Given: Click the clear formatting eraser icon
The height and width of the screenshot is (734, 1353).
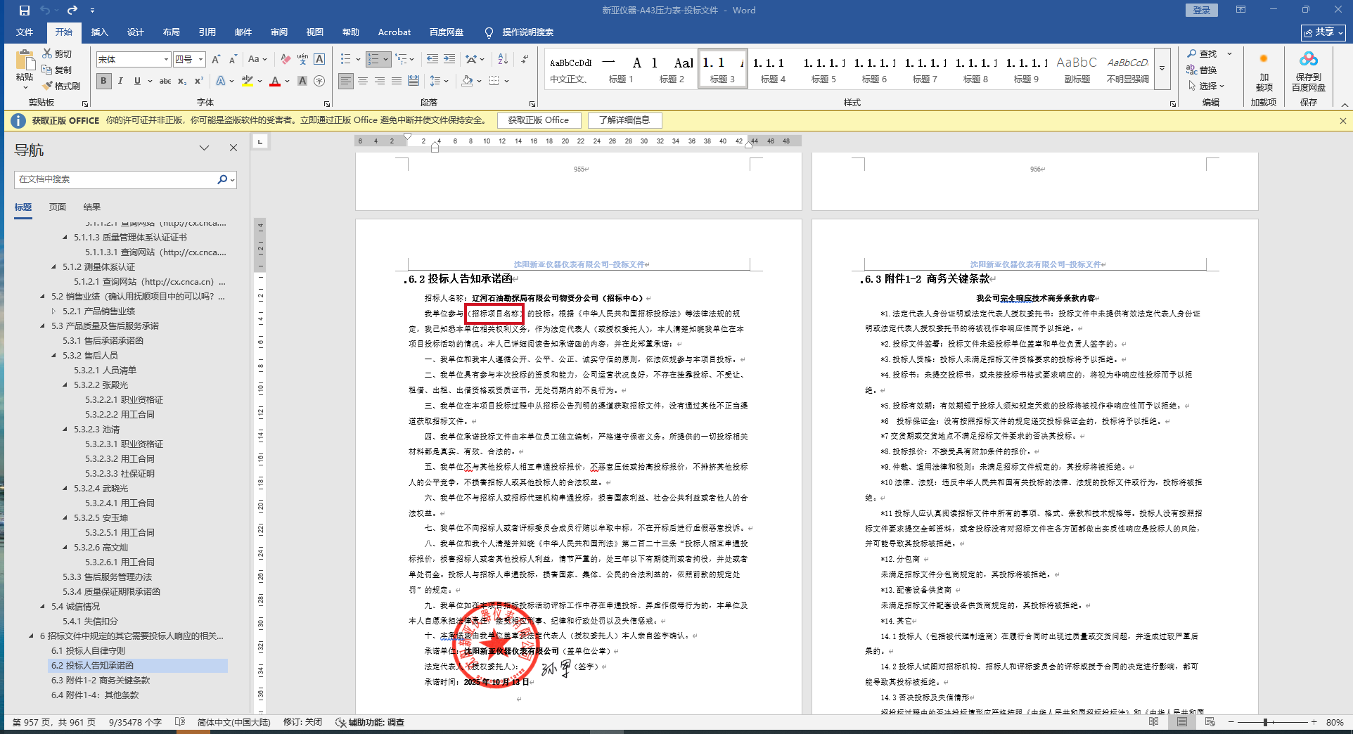Looking at the screenshot, I should pyautogui.click(x=286, y=59).
